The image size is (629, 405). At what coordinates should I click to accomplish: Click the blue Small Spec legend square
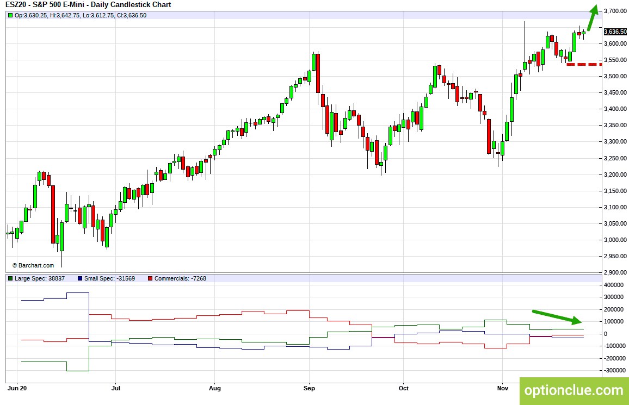(80, 278)
